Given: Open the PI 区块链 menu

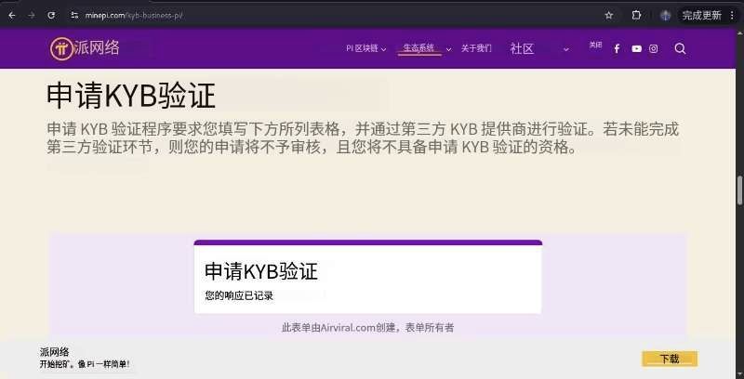Looking at the screenshot, I should tap(362, 48).
